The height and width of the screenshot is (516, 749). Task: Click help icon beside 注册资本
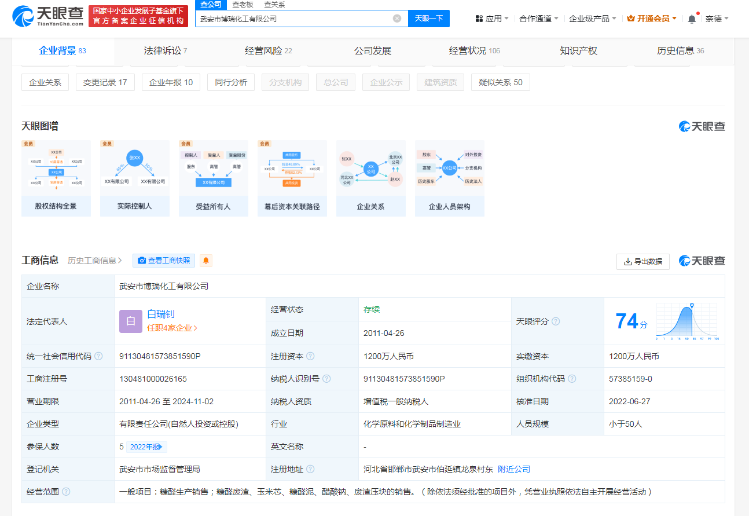tap(310, 356)
